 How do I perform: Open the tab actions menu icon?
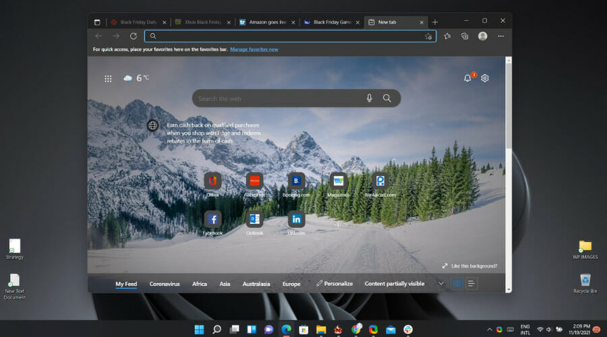coord(97,22)
